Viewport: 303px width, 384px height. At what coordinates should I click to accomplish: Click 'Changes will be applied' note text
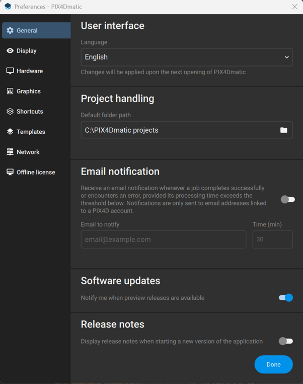pyautogui.click(x=163, y=72)
